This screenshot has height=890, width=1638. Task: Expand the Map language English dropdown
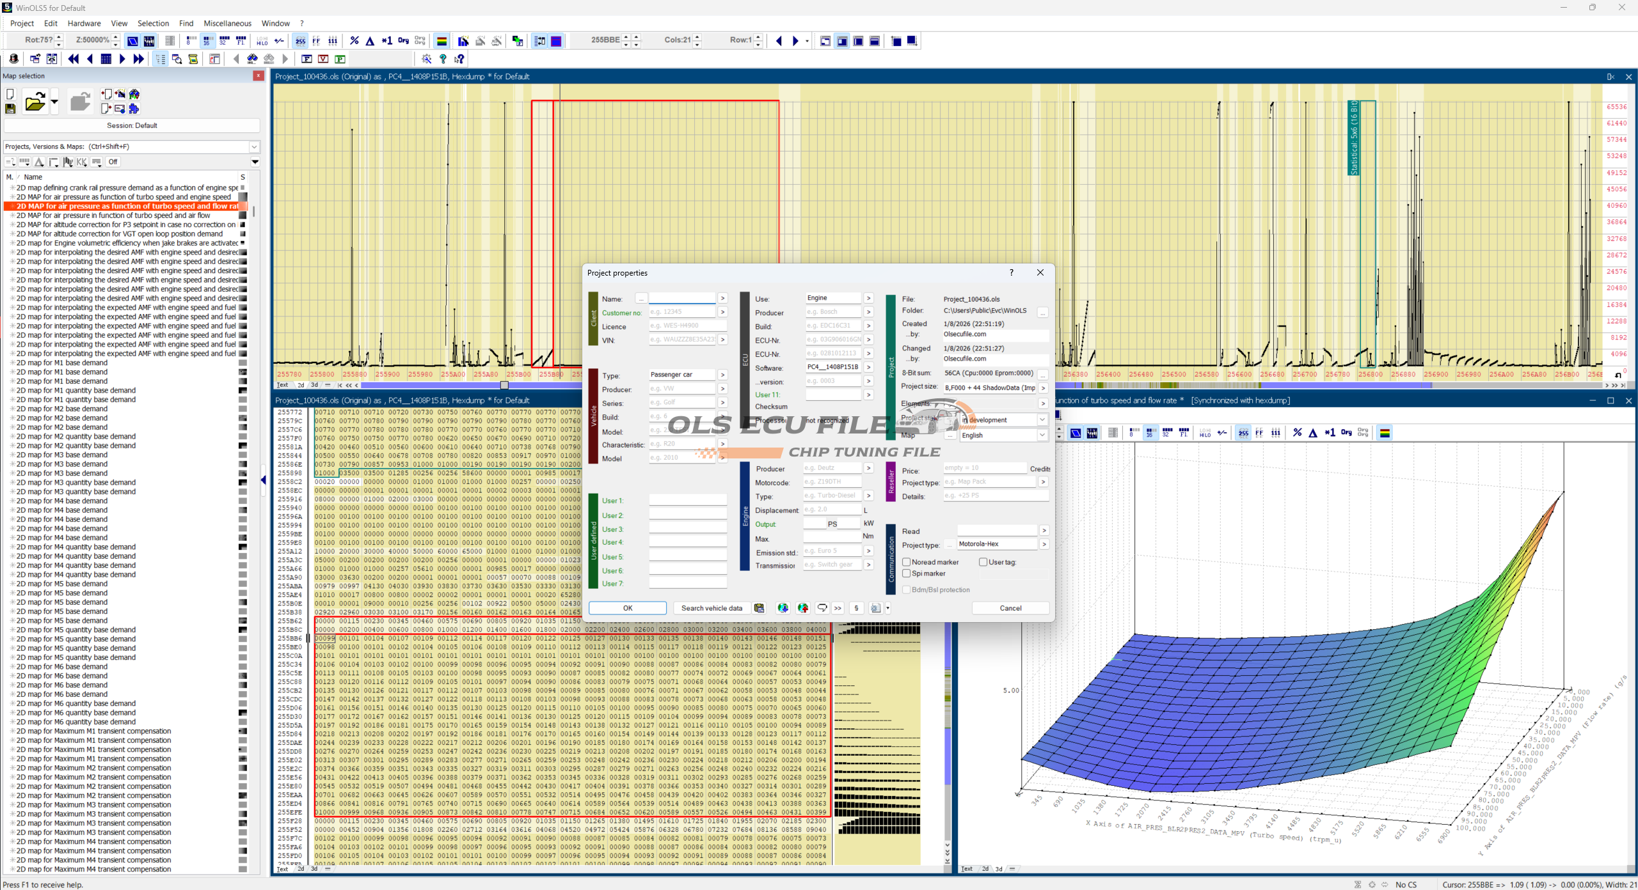click(x=1042, y=435)
